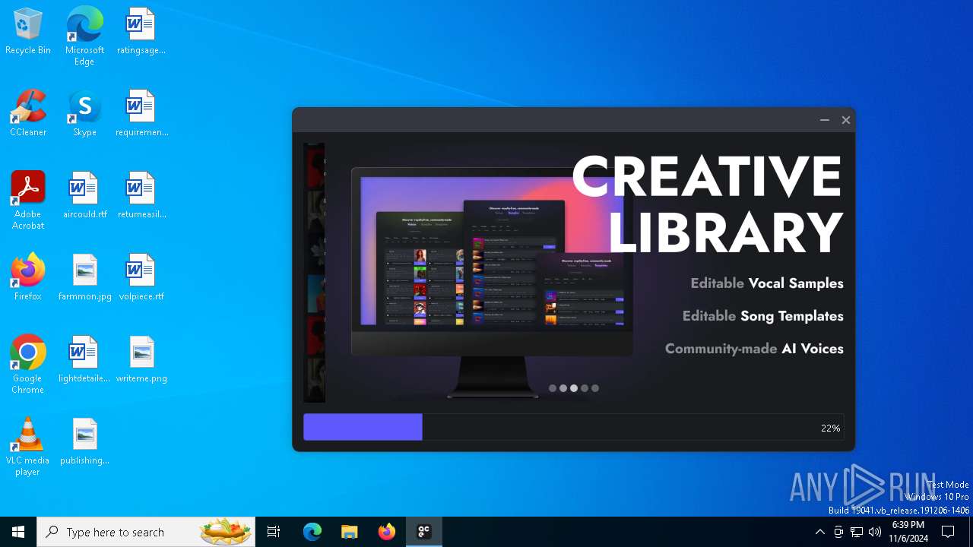Click the Editable Song Templates text
The width and height of the screenshot is (973, 547).
click(x=763, y=316)
